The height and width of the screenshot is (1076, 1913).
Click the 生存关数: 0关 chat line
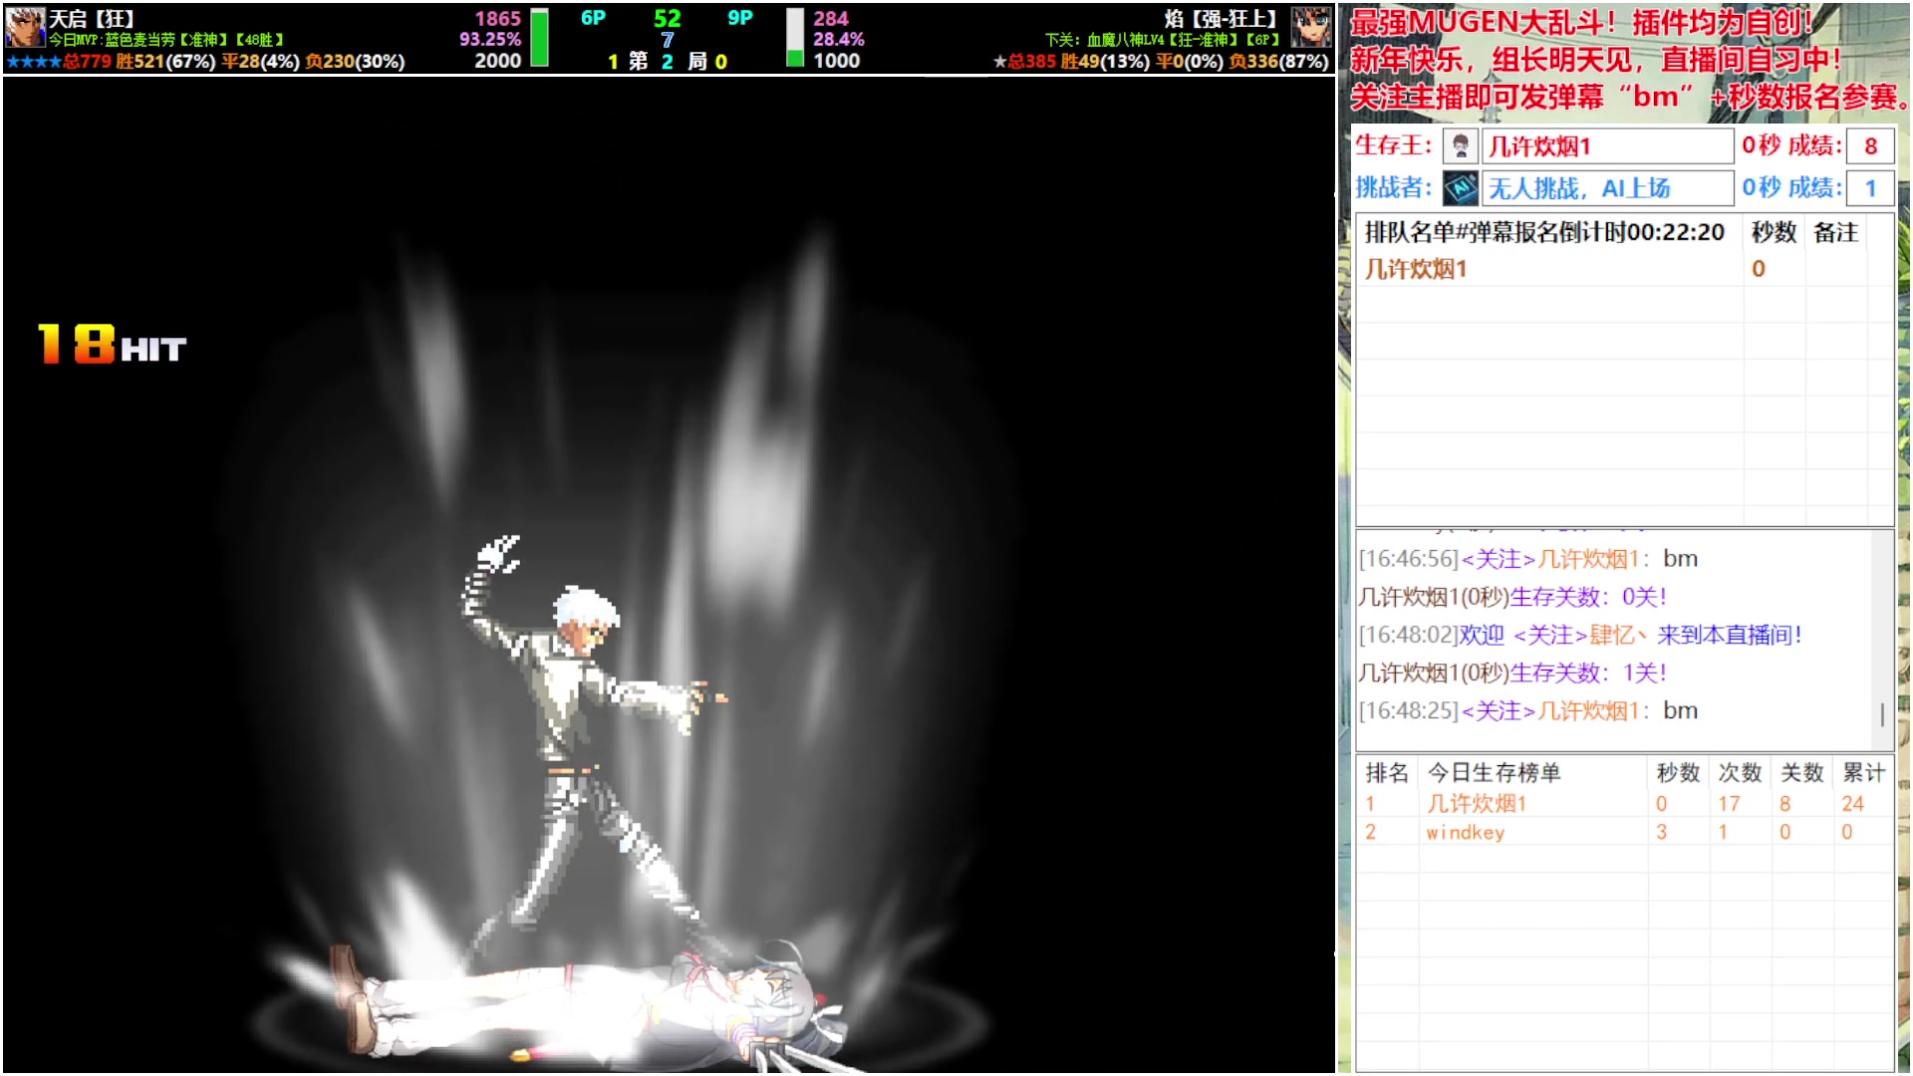[1512, 597]
